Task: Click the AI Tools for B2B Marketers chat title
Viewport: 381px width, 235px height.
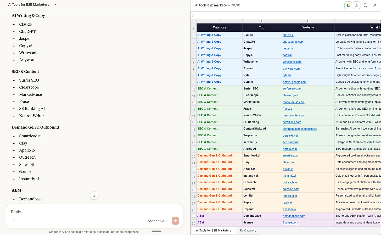Action: (29, 5)
